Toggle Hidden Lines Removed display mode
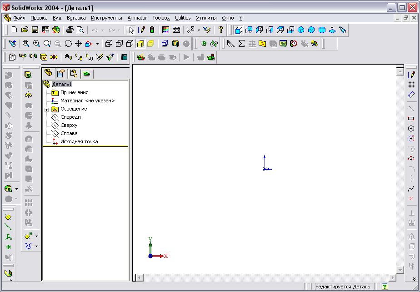Image resolution: width=420 pixels, height=292 pixels. click(x=130, y=44)
